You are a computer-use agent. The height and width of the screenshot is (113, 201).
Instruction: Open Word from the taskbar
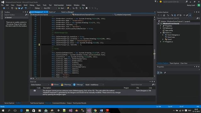click(x=101, y=110)
